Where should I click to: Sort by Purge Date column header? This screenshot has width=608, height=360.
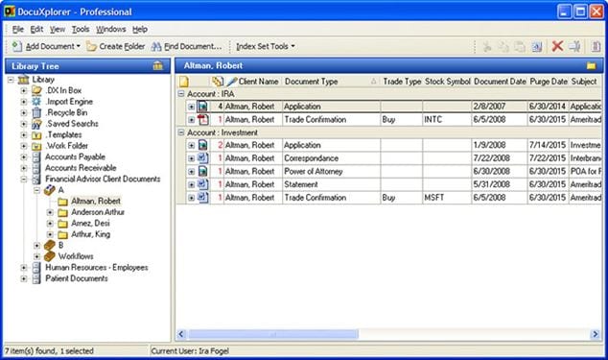[x=549, y=82]
